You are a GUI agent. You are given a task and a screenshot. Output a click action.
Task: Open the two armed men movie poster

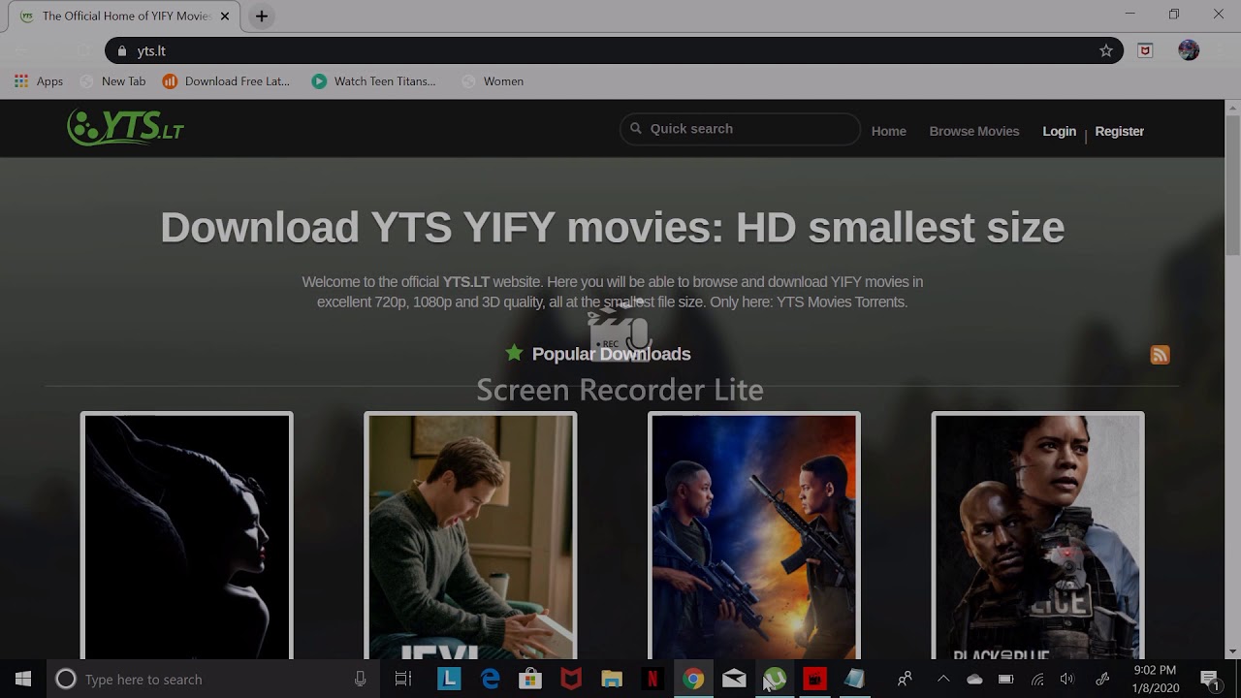point(754,536)
